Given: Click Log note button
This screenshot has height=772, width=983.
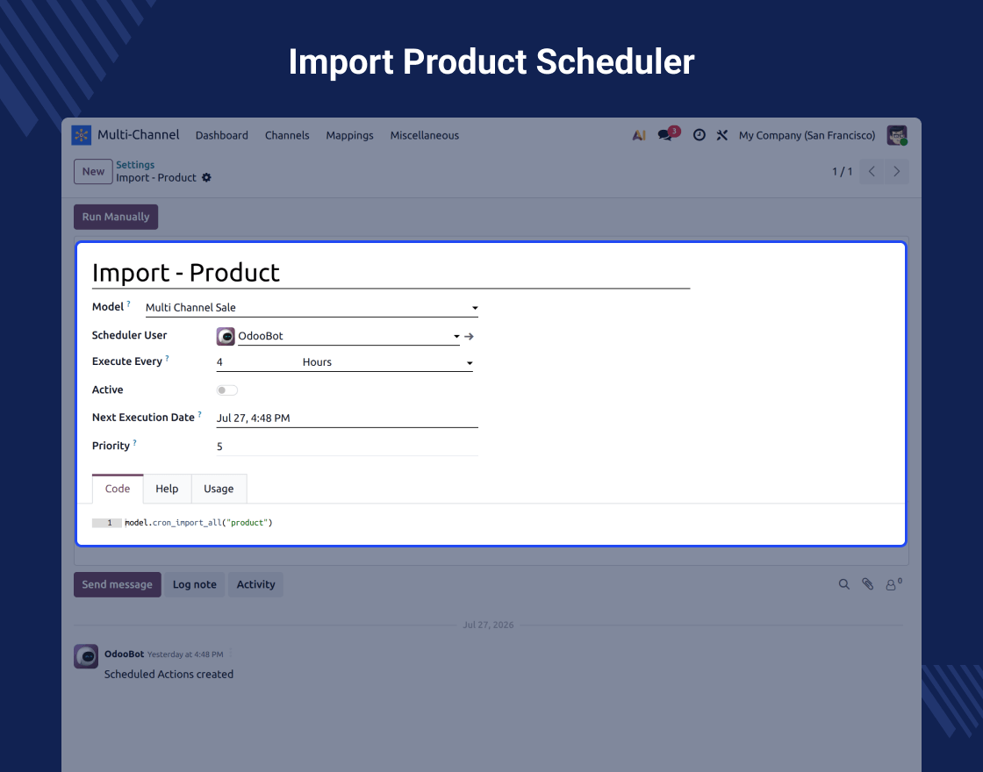Looking at the screenshot, I should pos(194,584).
